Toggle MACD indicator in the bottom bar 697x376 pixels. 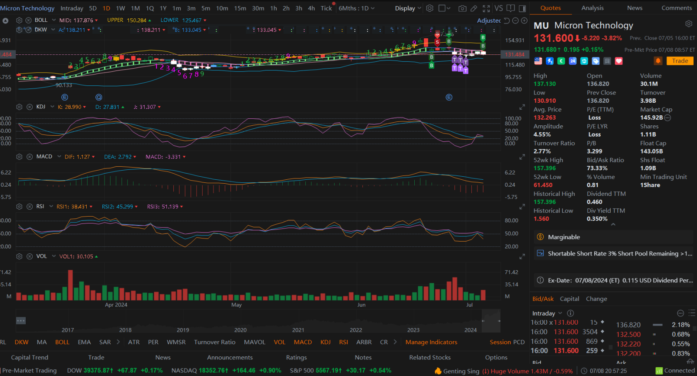click(x=303, y=342)
